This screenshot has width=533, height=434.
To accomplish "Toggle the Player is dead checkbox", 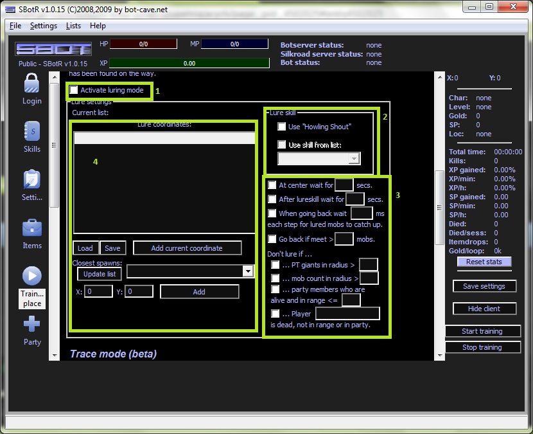I will (275, 313).
